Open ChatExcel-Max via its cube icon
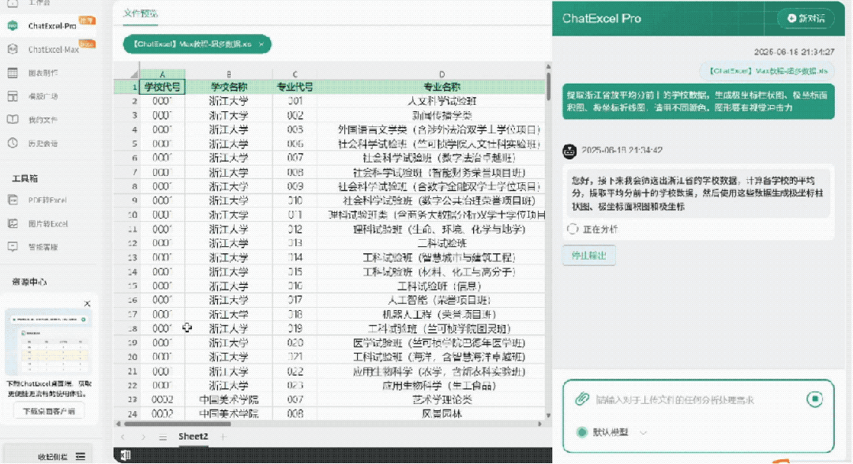The image size is (853, 464). click(13, 49)
